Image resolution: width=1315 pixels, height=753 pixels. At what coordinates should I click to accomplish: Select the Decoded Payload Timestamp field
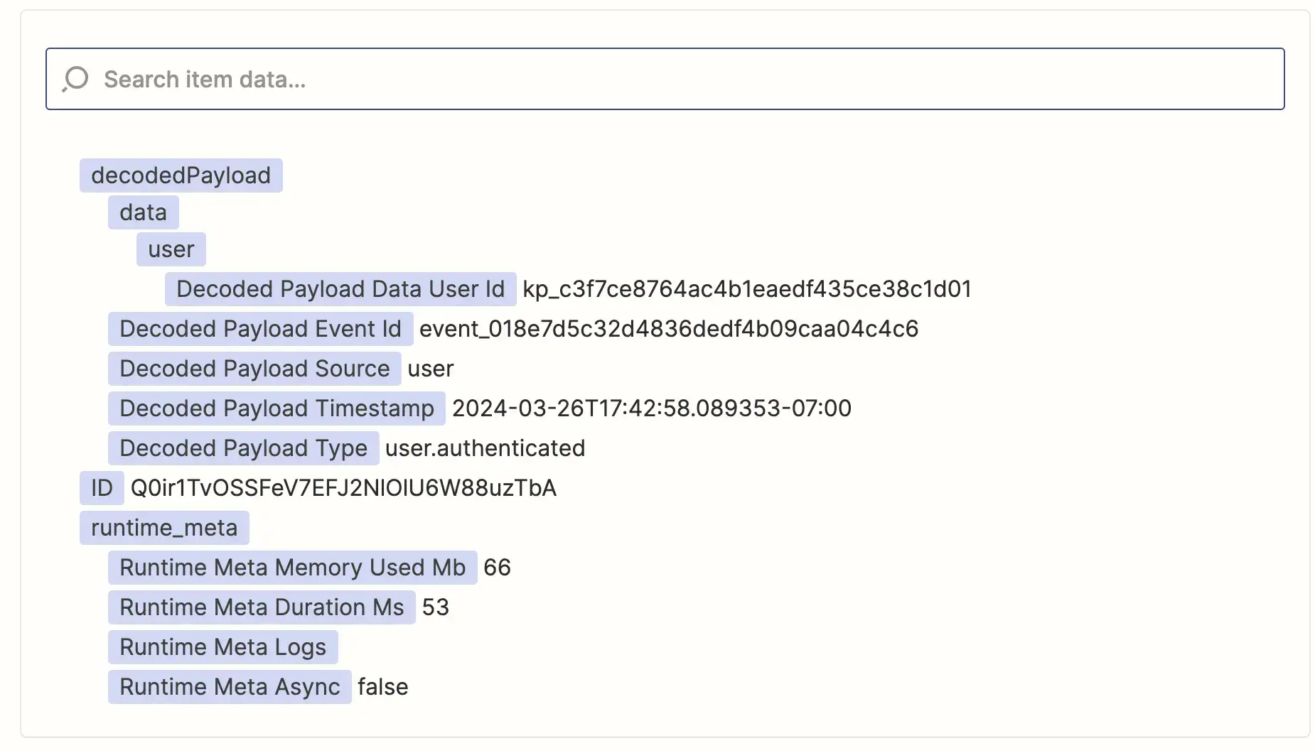[277, 408]
